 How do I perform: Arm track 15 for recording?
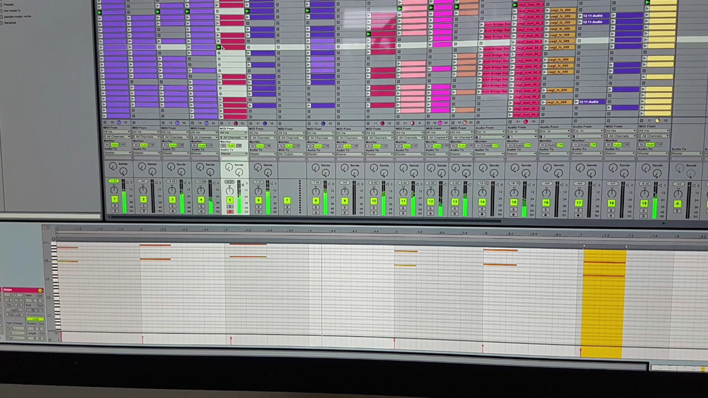pyautogui.click(x=513, y=214)
